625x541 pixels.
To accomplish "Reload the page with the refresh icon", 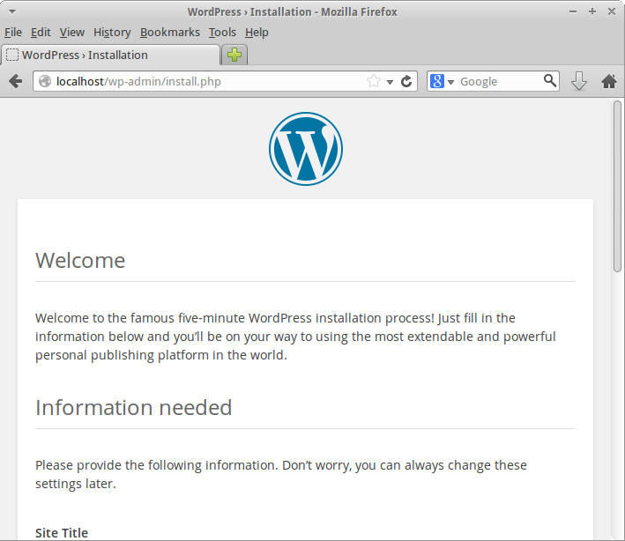I will (x=406, y=81).
